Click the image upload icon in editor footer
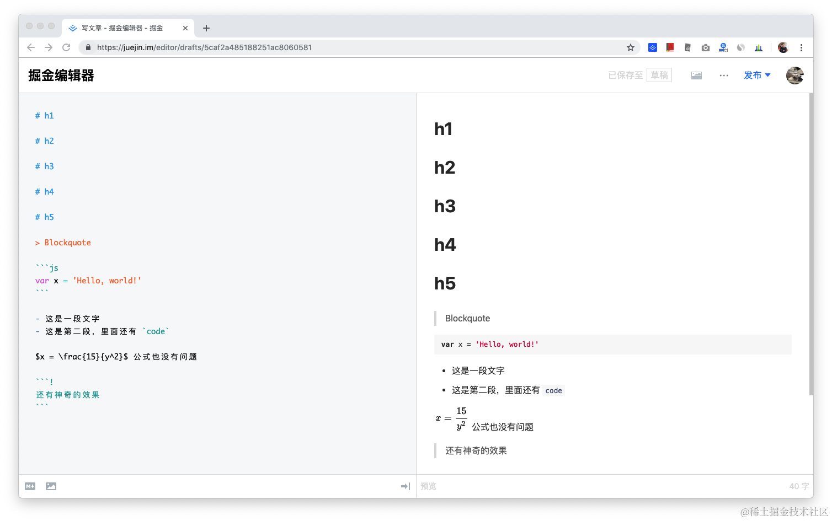Screen dimensions: 832x521 51,486
